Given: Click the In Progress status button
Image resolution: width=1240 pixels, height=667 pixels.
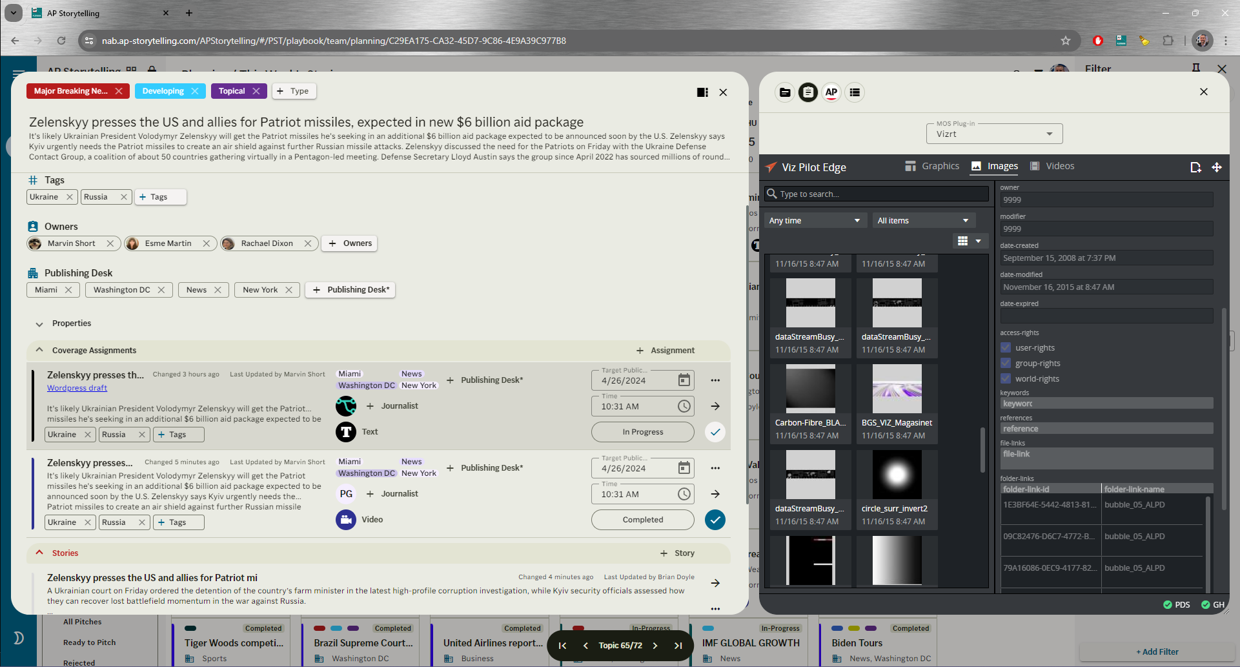Looking at the screenshot, I should coord(642,431).
